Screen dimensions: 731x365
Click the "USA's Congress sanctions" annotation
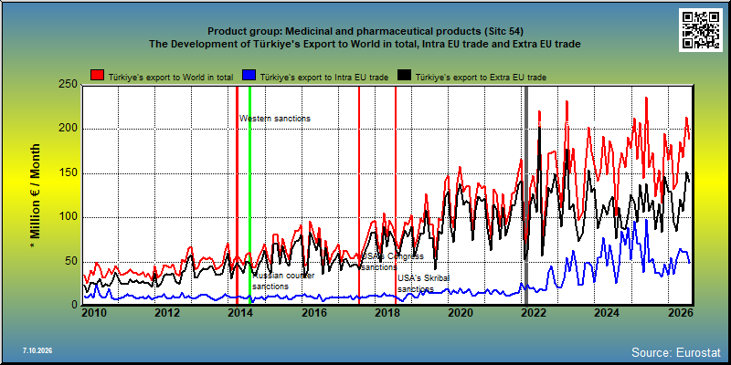point(393,262)
